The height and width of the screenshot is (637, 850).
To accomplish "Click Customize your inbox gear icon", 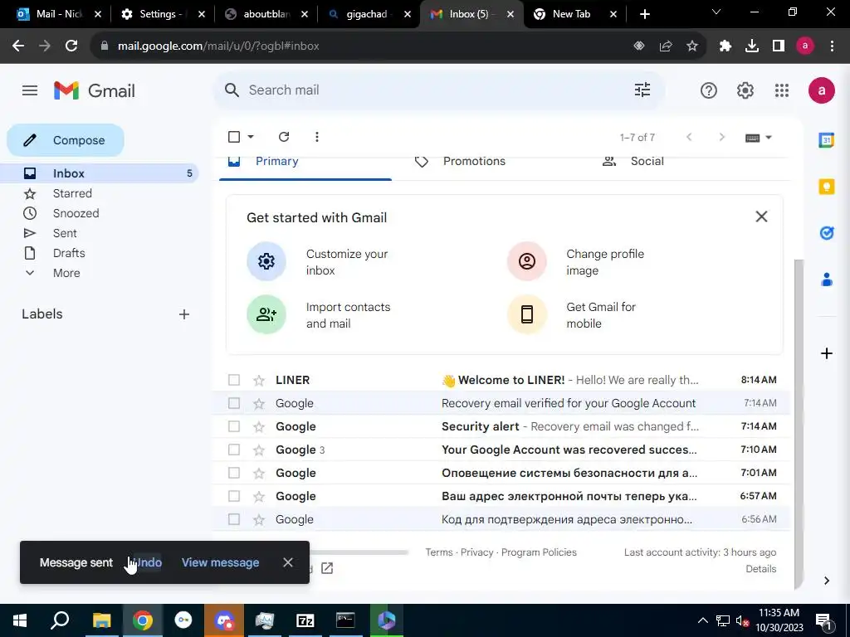I will point(266,261).
